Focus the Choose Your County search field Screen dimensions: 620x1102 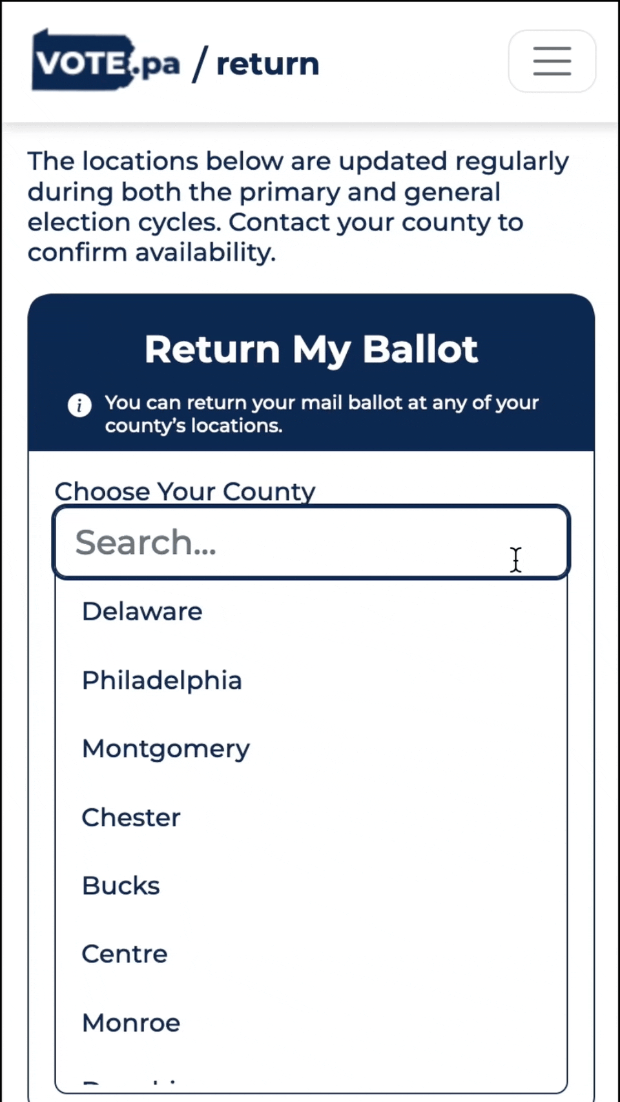tap(311, 542)
